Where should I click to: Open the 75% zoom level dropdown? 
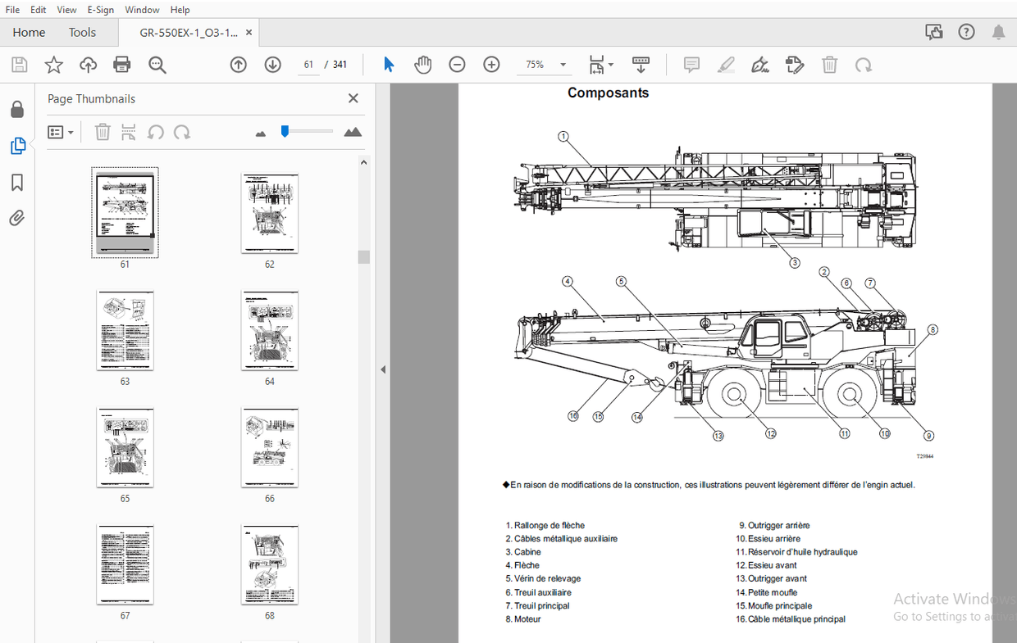click(x=563, y=65)
